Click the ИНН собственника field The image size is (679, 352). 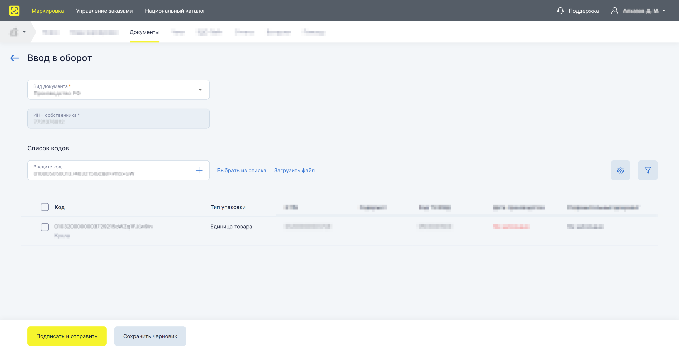pyautogui.click(x=118, y=119)
